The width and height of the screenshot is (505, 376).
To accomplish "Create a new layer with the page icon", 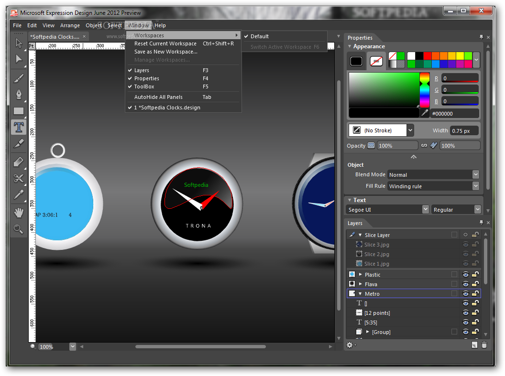I will tap(474, 345).
